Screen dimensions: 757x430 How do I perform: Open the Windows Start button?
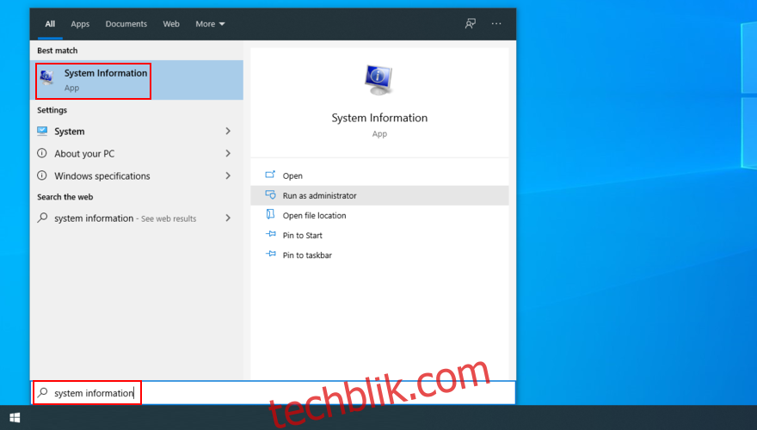coord(15,417)
